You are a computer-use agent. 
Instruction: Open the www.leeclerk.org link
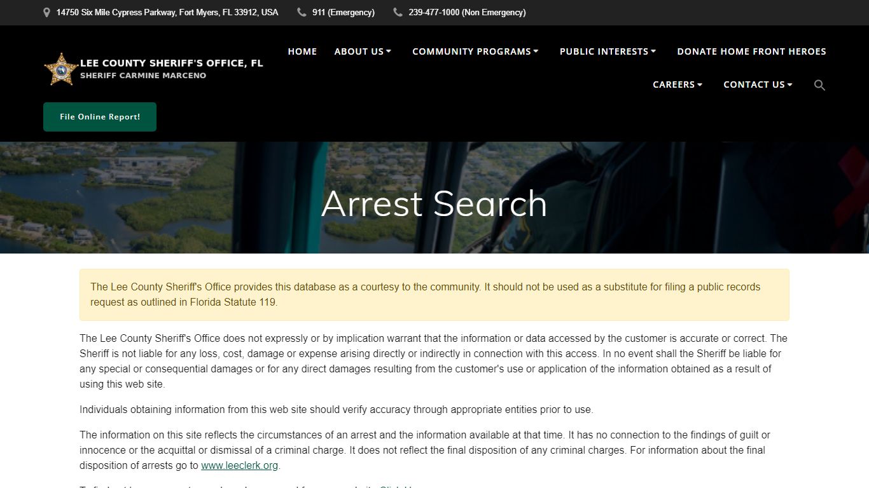tap(239, 465)
